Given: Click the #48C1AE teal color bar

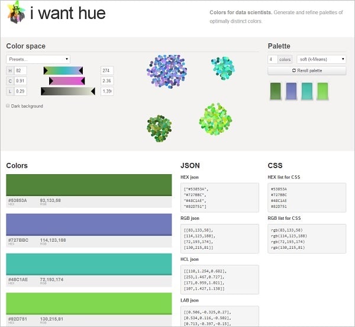Looking at the screenshot, I should click(x=89, y=264).
